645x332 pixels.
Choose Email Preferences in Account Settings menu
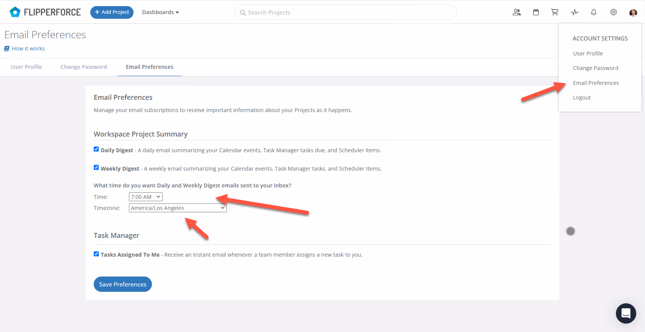(x=596, y=83)
